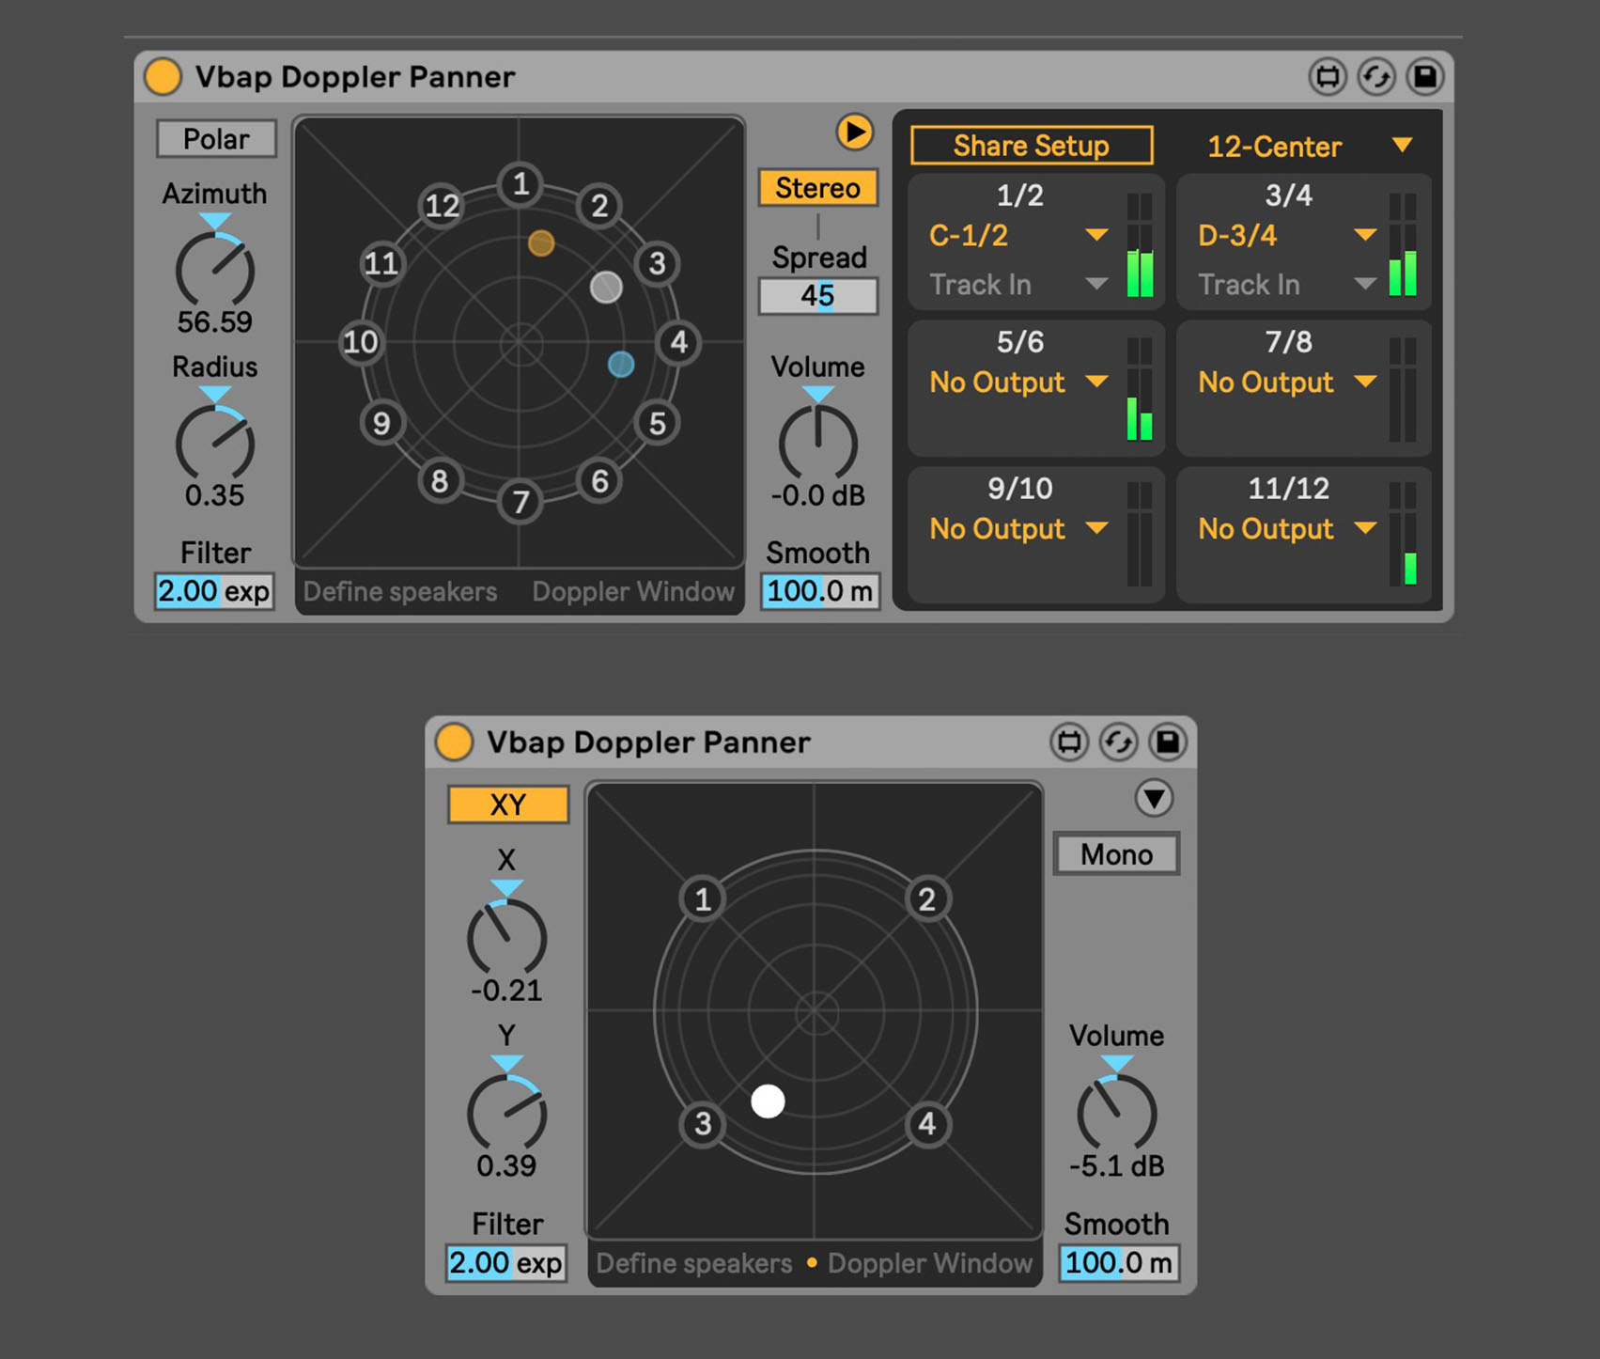Click the Azimuth knob on top device

tap(215, 271)
